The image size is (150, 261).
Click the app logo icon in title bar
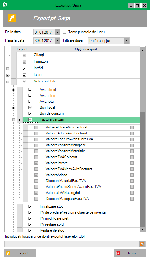5,4
